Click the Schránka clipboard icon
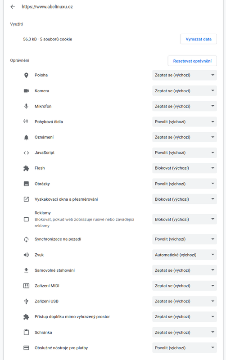 click(x=26, y=332)
